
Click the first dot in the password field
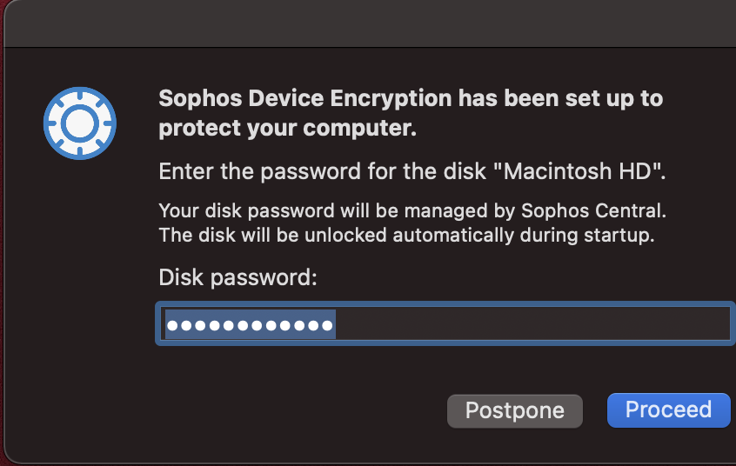tap(172, 325)
